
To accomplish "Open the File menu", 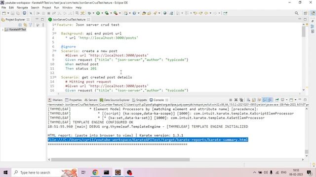I will (3, 8).
